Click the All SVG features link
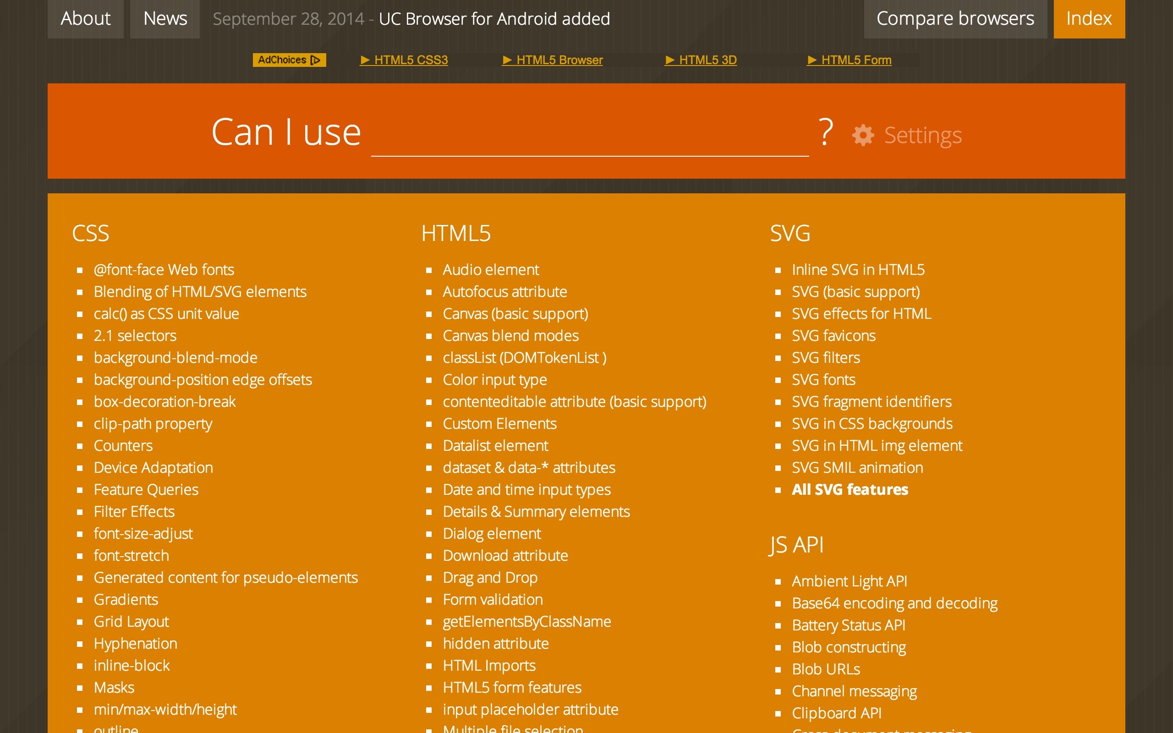 point(850,489)
